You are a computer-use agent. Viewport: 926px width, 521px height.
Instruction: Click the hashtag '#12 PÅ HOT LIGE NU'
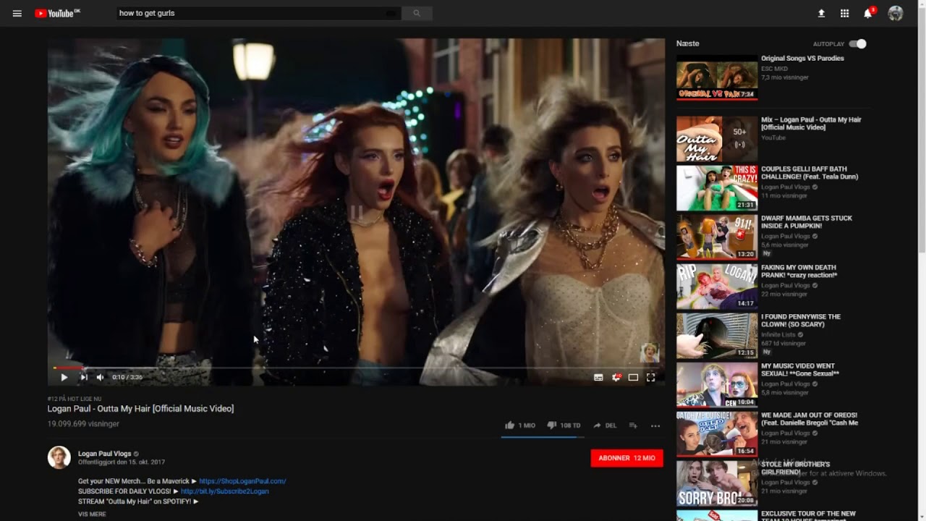click(x=74, y=399)
